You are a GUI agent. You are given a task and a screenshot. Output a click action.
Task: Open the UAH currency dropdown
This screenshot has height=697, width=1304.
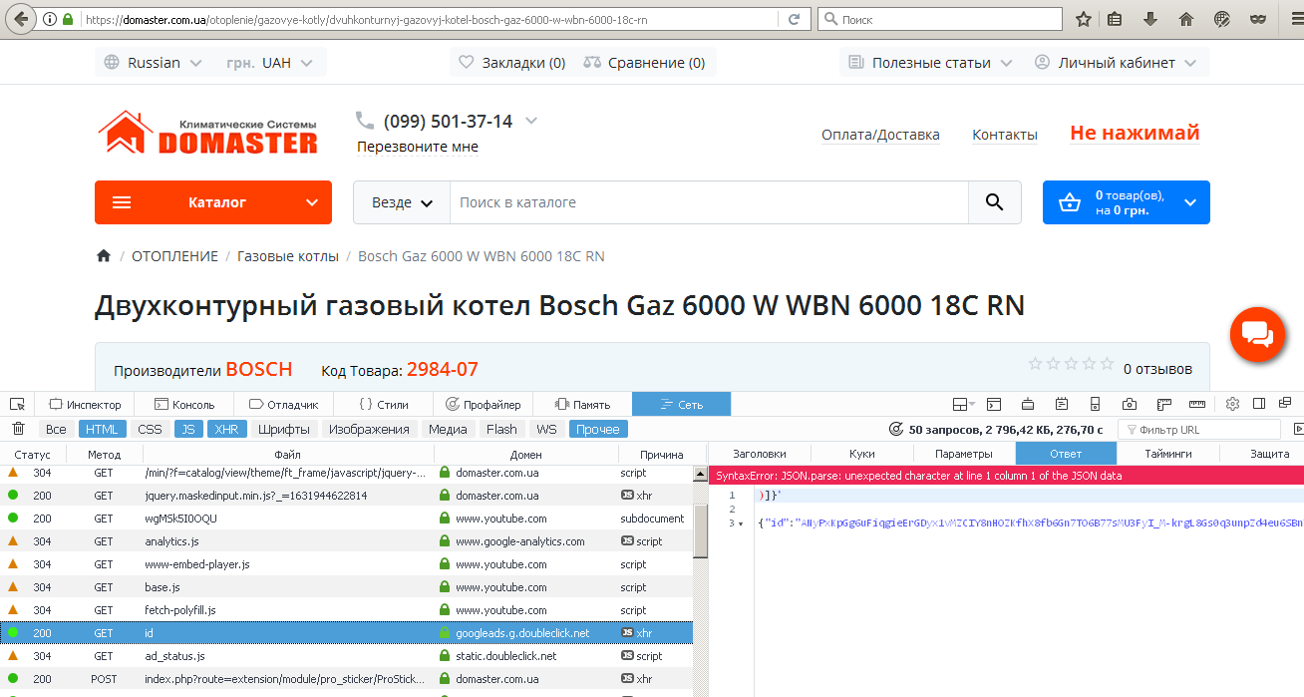[270, 62]
